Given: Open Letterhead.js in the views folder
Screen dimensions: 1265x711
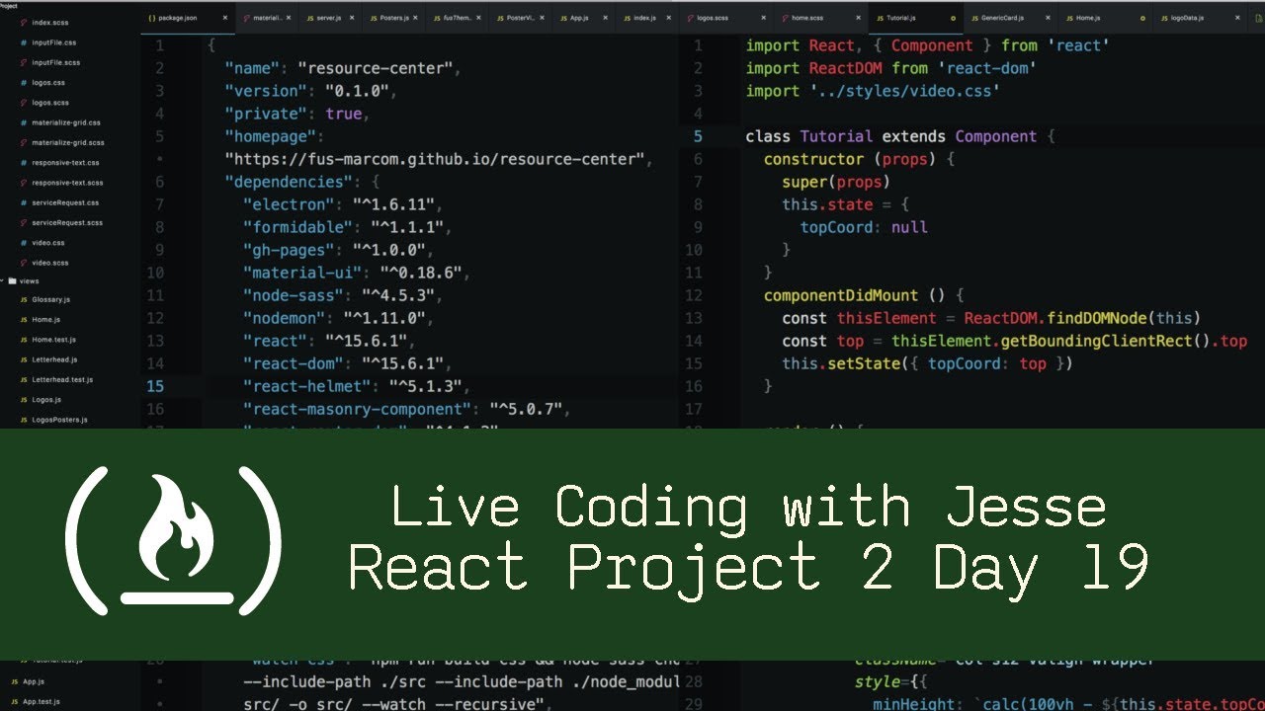Looking at the screenshot, I should click(54, 359).
